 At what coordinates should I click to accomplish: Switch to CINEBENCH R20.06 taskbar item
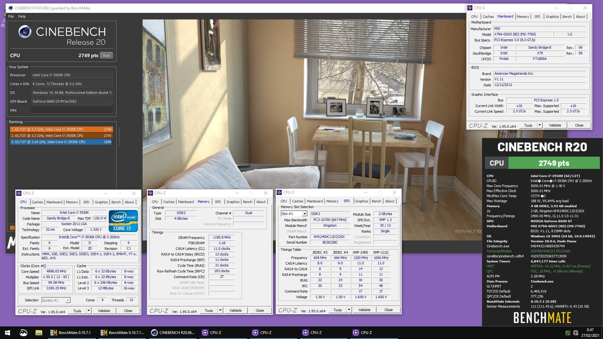[x=173, y=333]
